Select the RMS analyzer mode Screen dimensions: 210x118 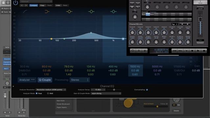(x=48, y=93)
